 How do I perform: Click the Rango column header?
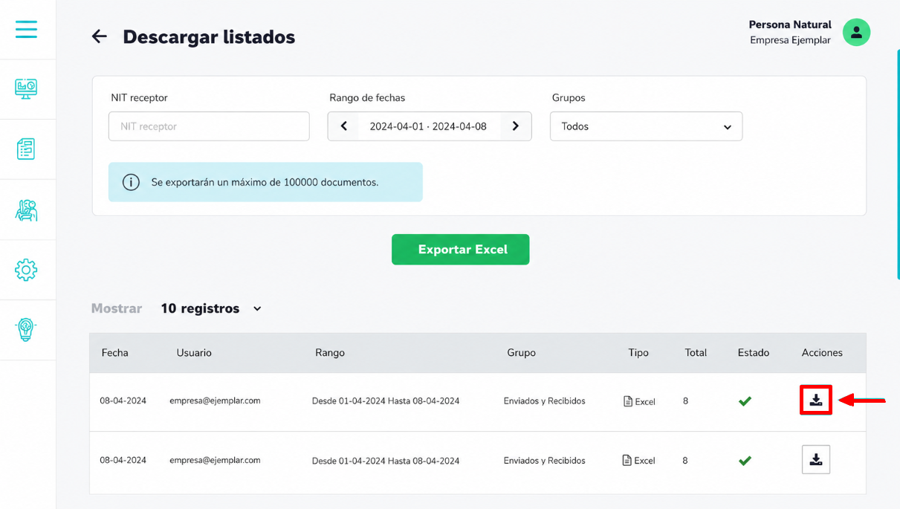(330, 353)
